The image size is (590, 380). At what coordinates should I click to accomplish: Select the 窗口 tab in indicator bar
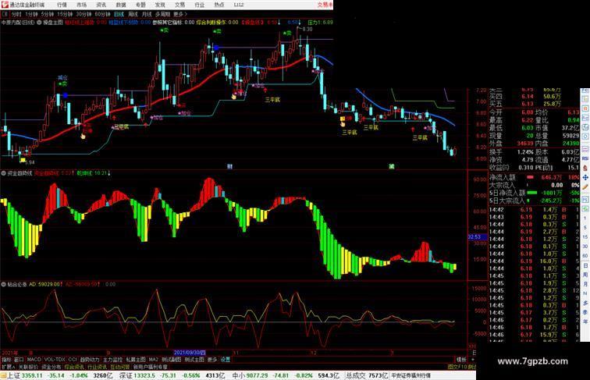(19, 360)
